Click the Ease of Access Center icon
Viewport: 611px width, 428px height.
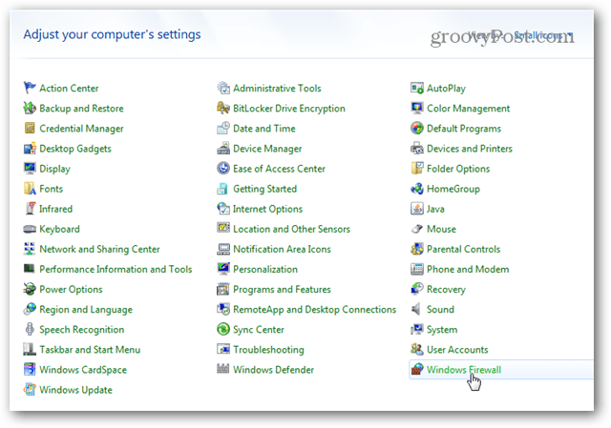(223, 169)
